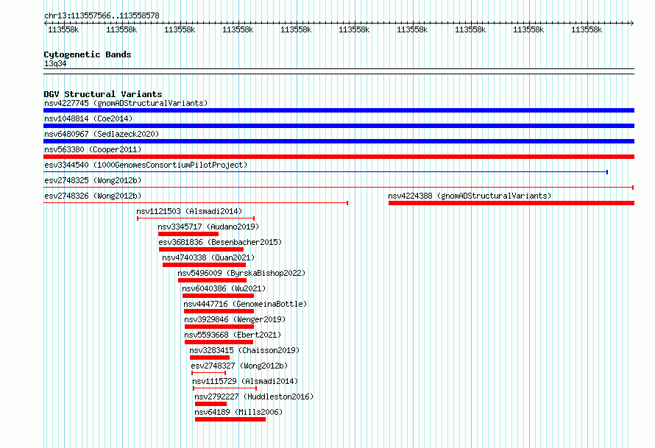The height and width of the screenshot is (448, 655).
Task: Select nsv3283415 (Chaisson2019) label
Action: point(244,350)
